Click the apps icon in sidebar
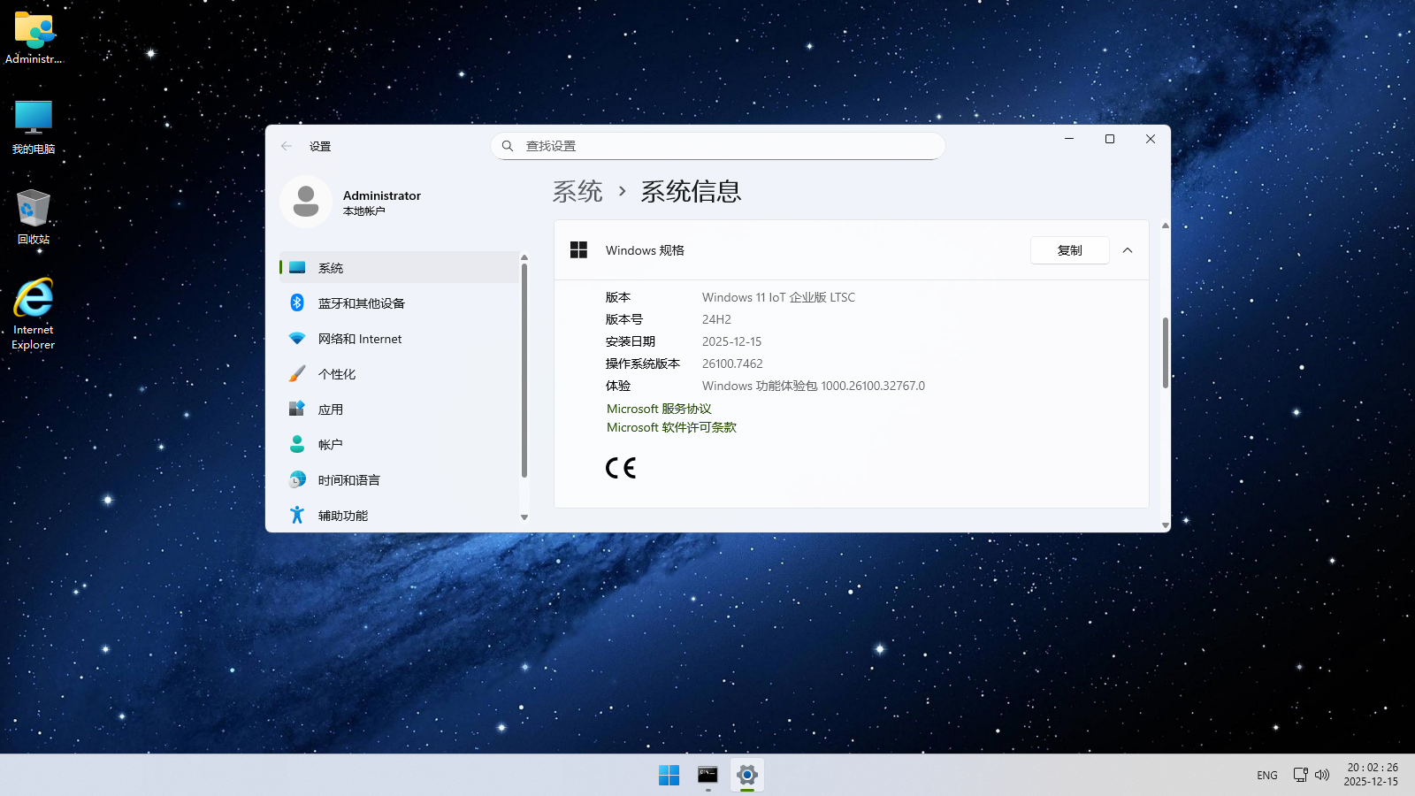The image size is (1415, 796). (297, 409)
